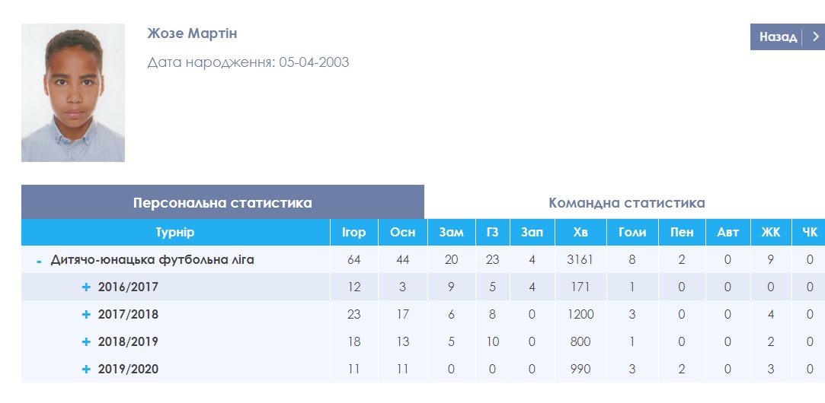Click the arrow icon on Назад button

pos(816,37)
